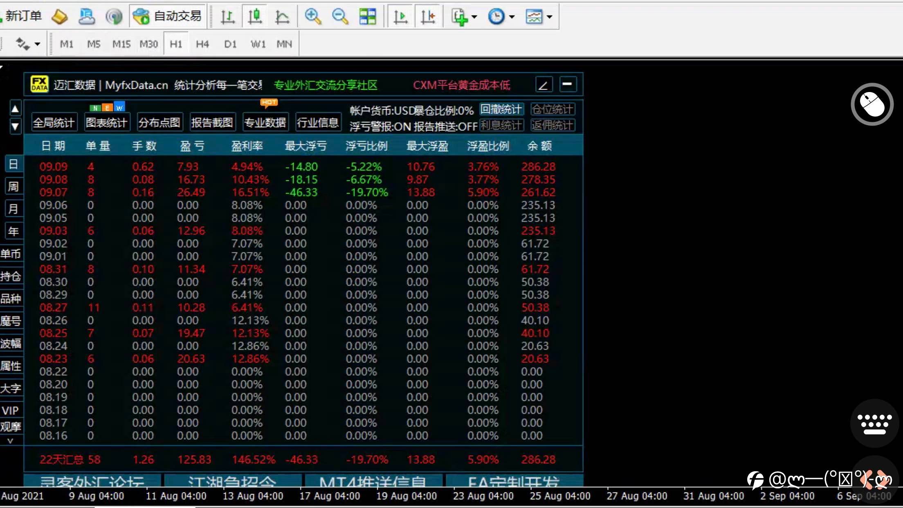Screen dimensions: 903x508
Task: Enable chart auto scroll icon
Action: coord(400,17)
